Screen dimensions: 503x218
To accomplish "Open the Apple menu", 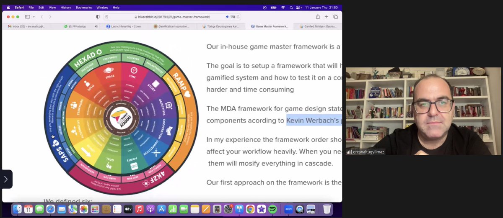I will tap(8, 7).
